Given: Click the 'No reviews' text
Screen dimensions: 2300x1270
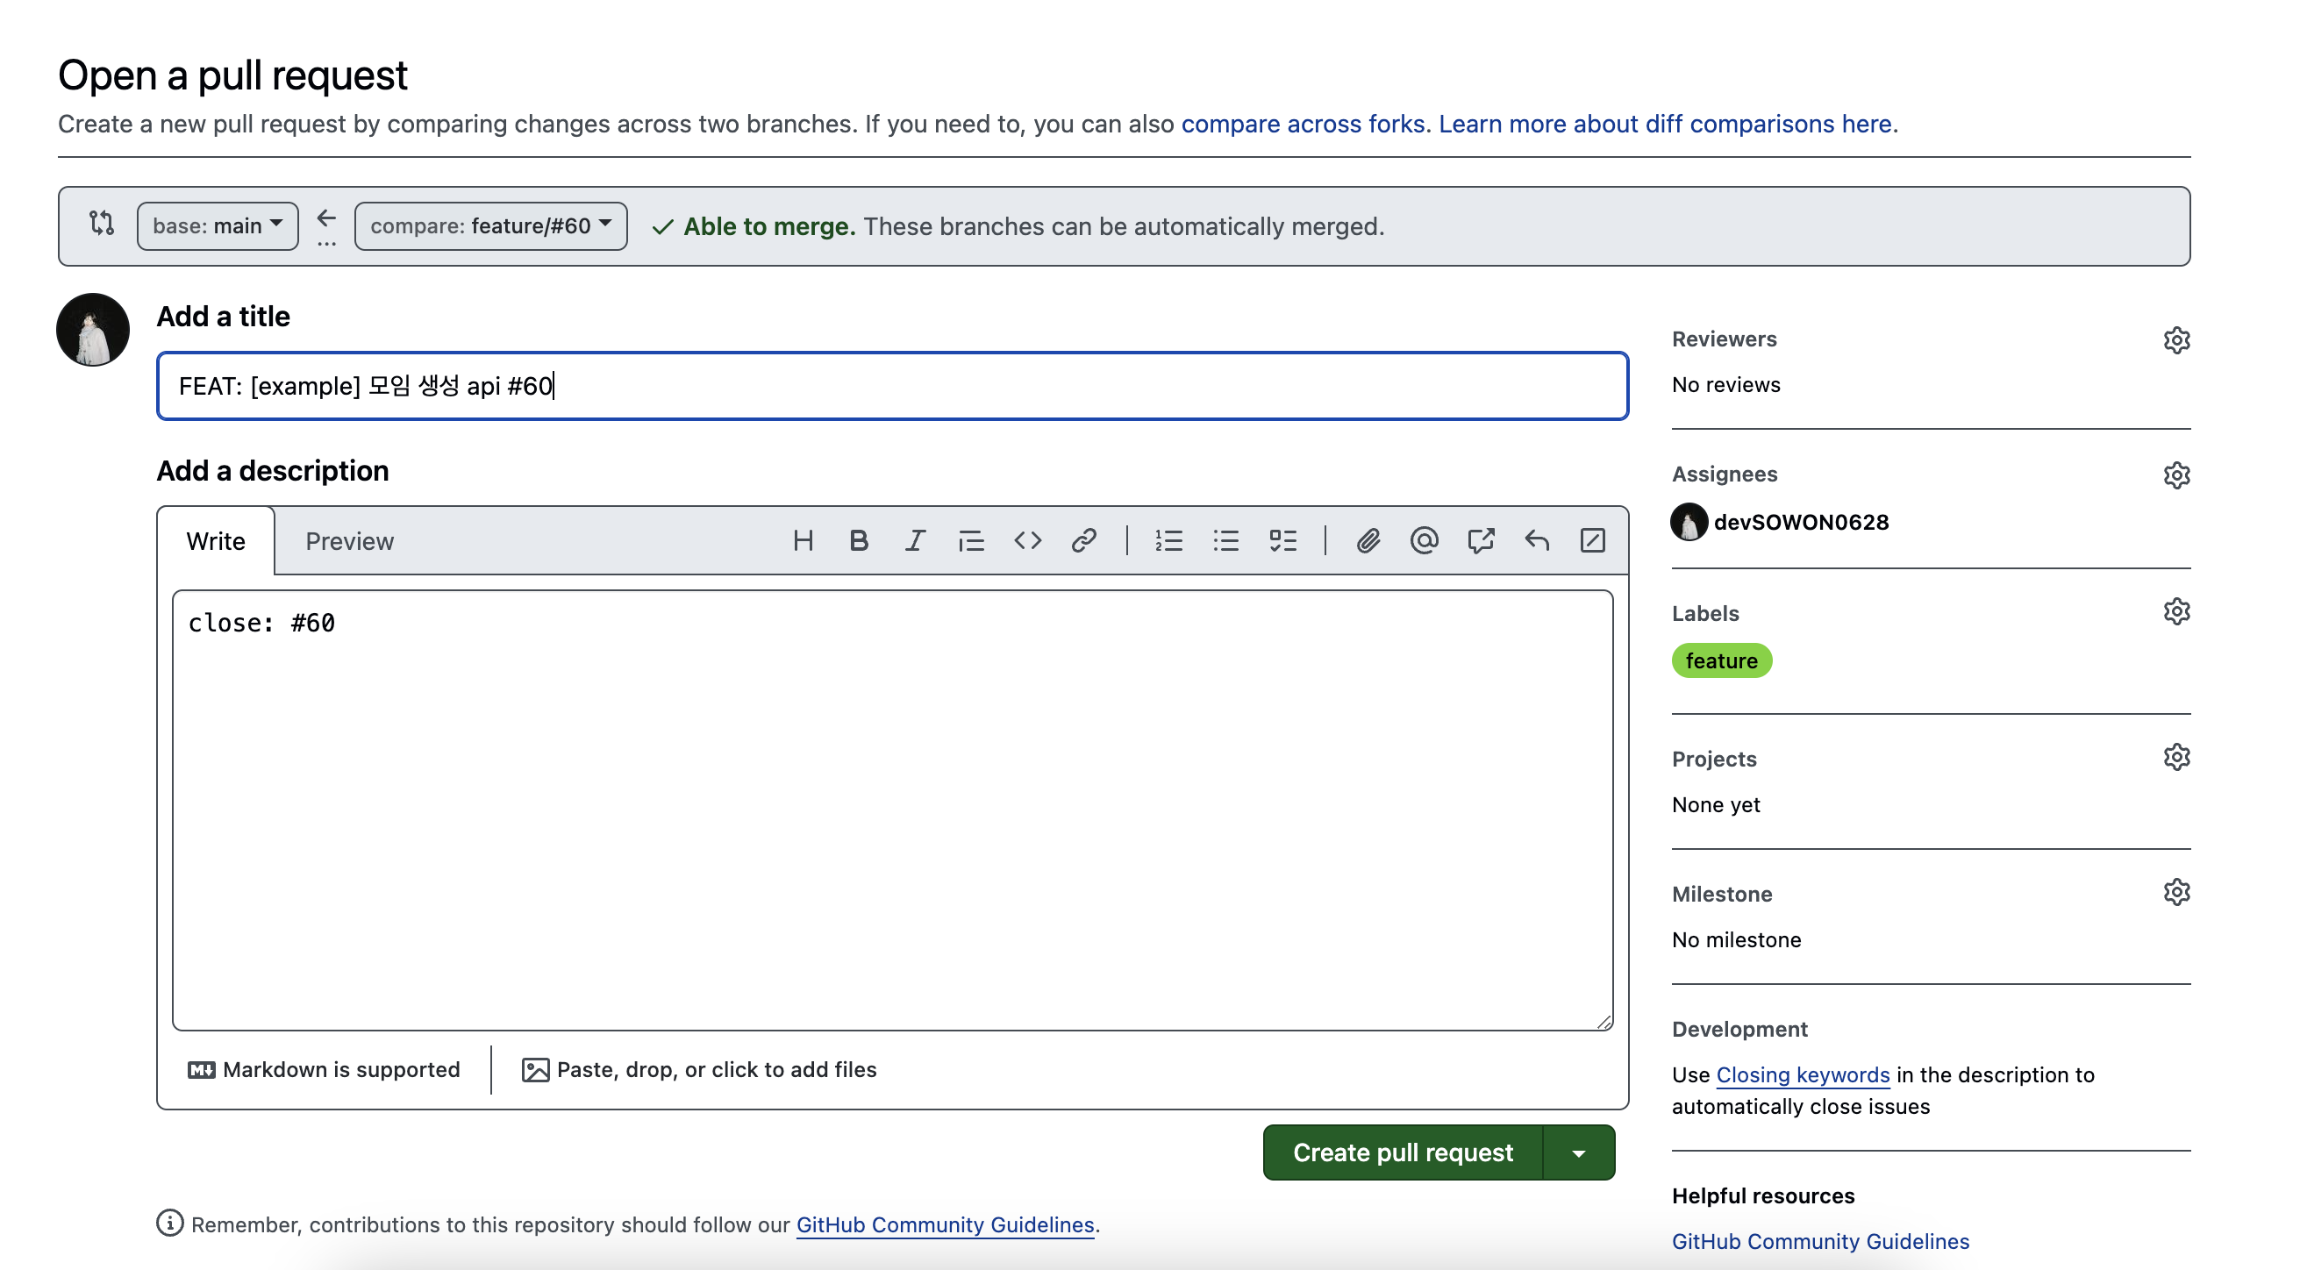Looking at the screenshot, I should coord(1726,385).
